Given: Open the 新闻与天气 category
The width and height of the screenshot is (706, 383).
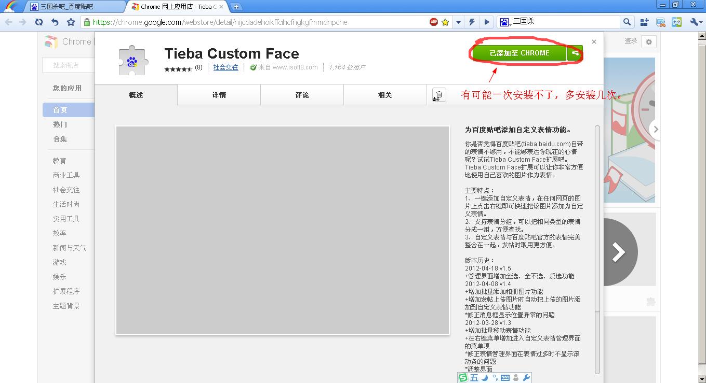Looking at the screenshot, I should (x=70, y=248).
